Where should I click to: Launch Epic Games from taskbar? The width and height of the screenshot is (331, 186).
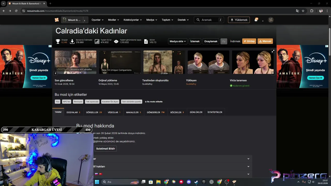204,182
